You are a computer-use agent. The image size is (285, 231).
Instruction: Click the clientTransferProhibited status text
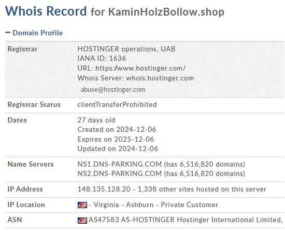(x=117, y=105)
